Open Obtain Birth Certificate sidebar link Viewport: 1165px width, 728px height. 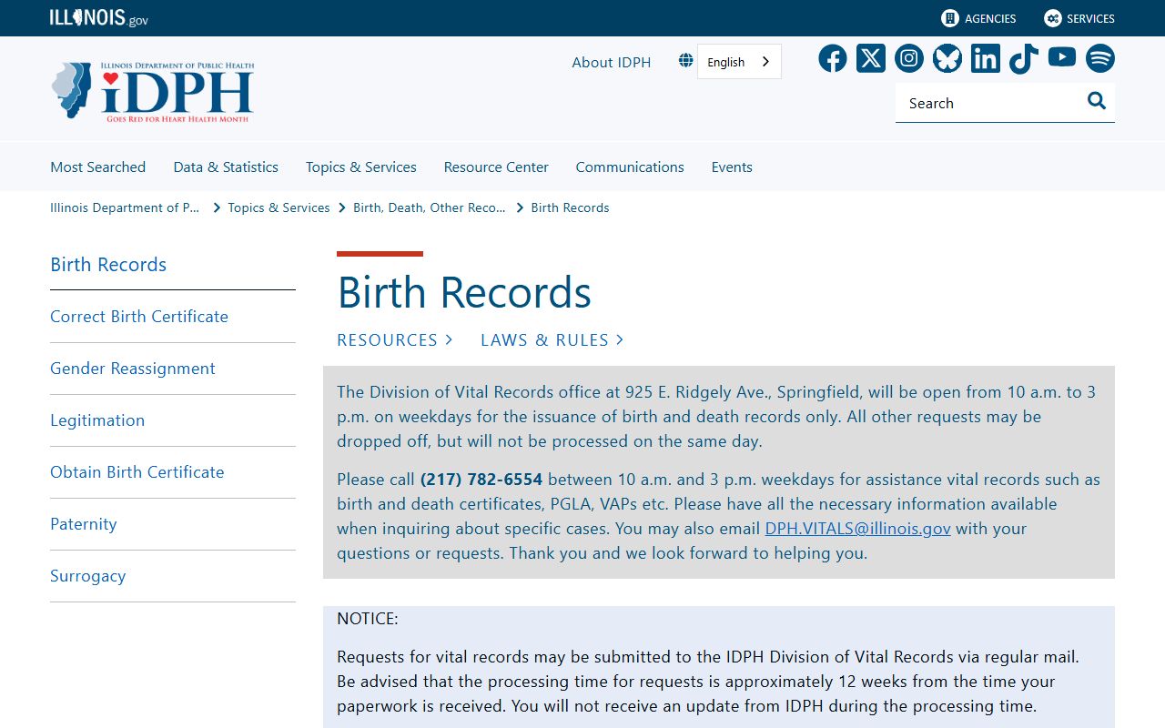pyautogui.click(x=137, y=471)
